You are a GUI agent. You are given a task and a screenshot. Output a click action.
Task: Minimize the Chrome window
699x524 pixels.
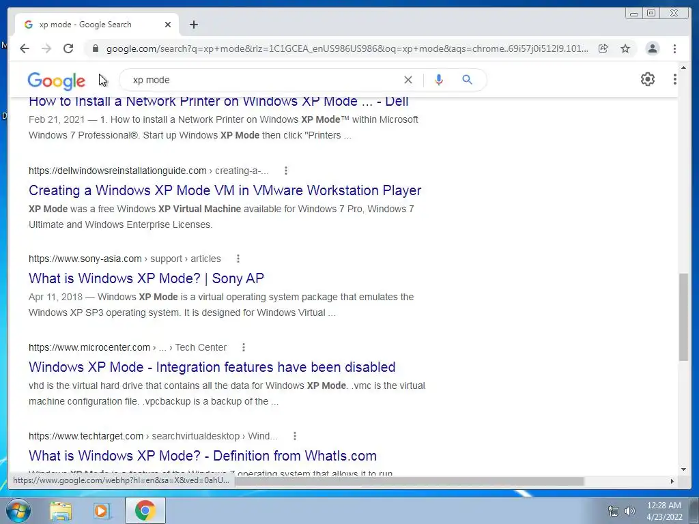tap(634, 14)
